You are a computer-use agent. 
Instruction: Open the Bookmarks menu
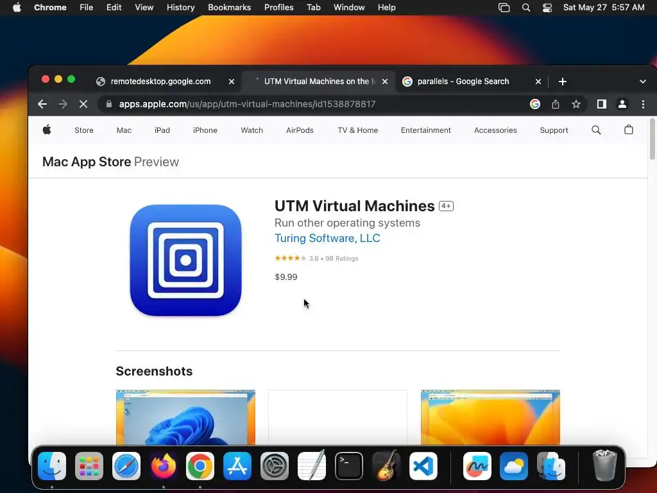click(229, 8)
